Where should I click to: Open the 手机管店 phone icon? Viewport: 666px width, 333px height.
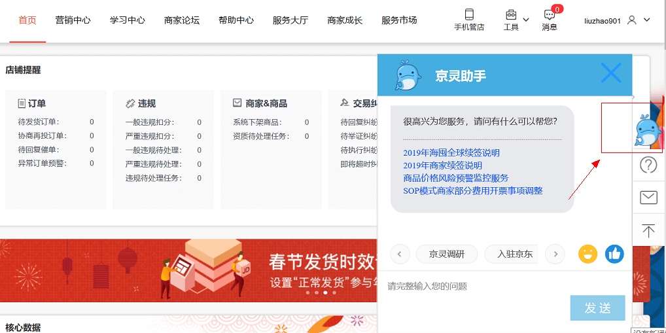click(x=469, y=14)
